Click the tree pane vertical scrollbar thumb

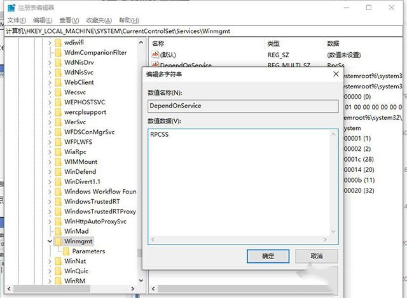click(x=140, y=253)
